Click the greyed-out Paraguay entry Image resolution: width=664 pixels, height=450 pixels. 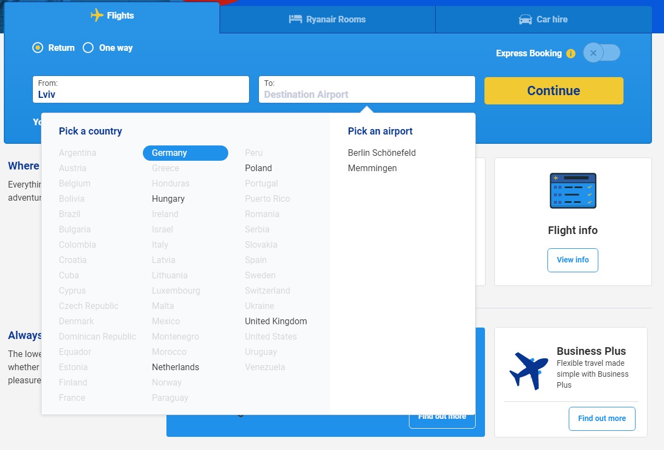(x=170, y=398)
